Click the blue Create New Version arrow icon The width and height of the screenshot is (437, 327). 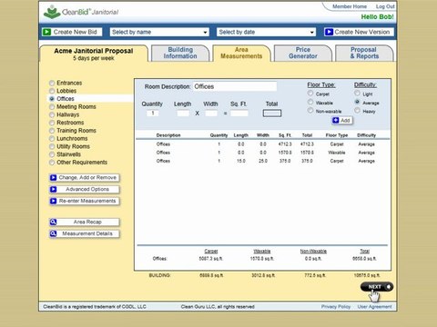pyautogui.click(x=329, y=32)
